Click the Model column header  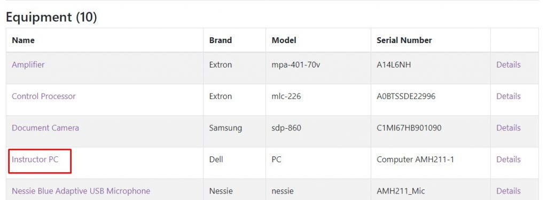284,40
